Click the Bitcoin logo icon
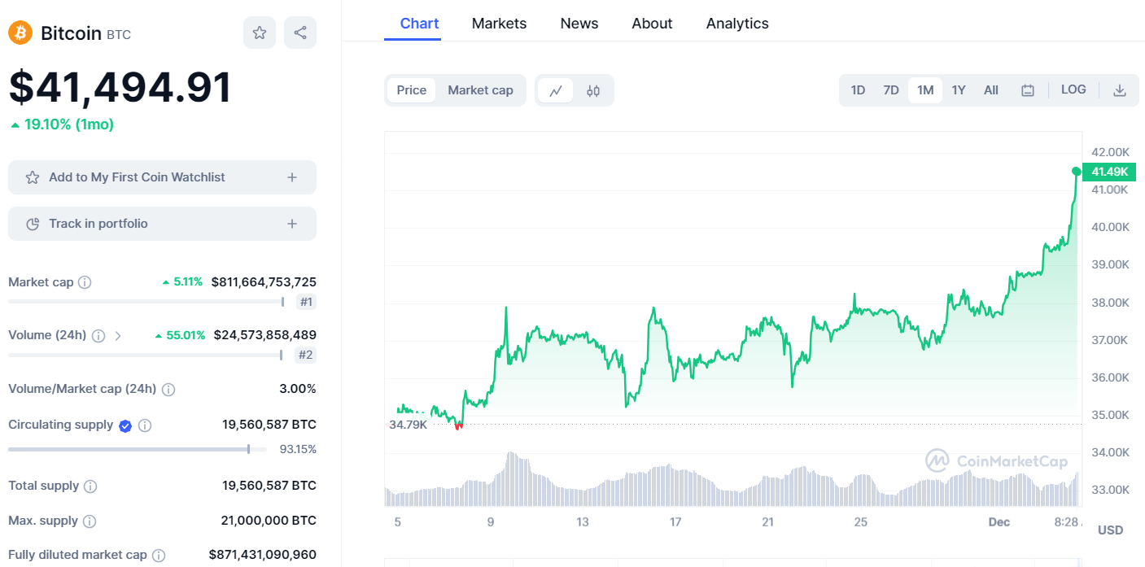Screen dimensions: 1145x567 coord(20,33)
